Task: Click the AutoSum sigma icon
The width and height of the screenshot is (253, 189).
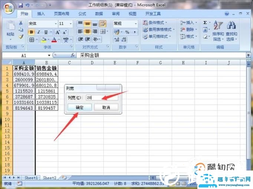Action: click(205, 23)
